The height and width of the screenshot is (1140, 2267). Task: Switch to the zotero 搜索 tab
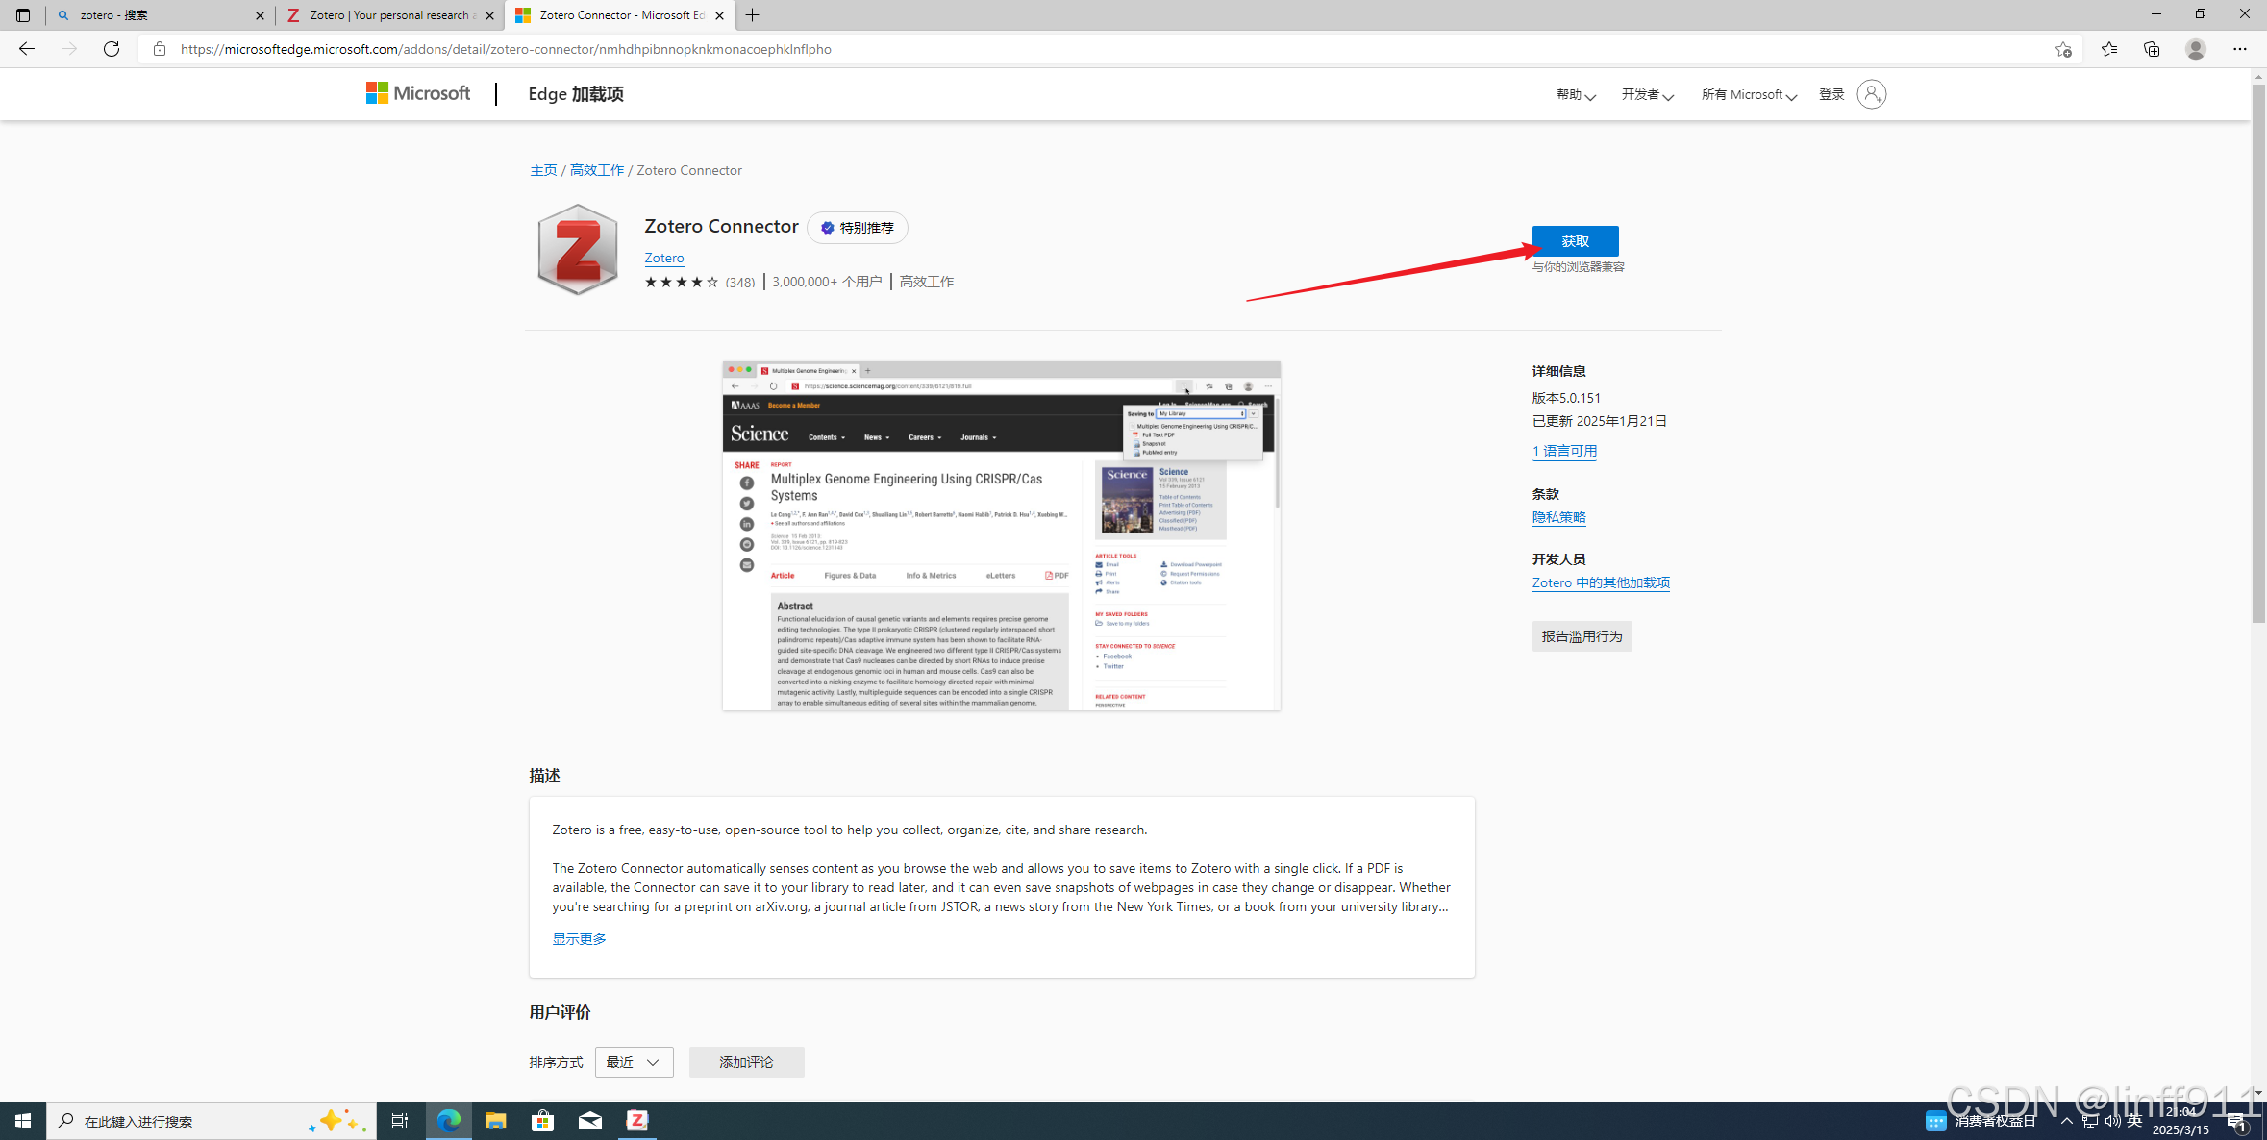click(x=154, y=15)
